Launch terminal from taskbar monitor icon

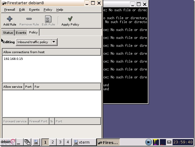(x=36, y=142)
